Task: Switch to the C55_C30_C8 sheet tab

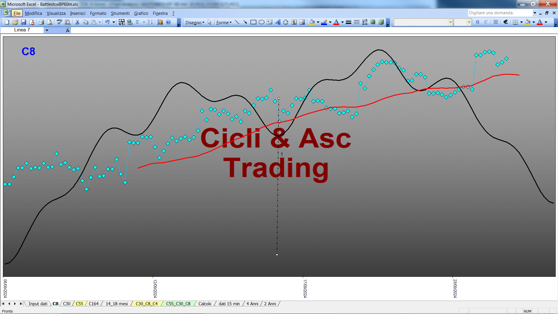Action: pyautogui.click(x=178, y=304)
